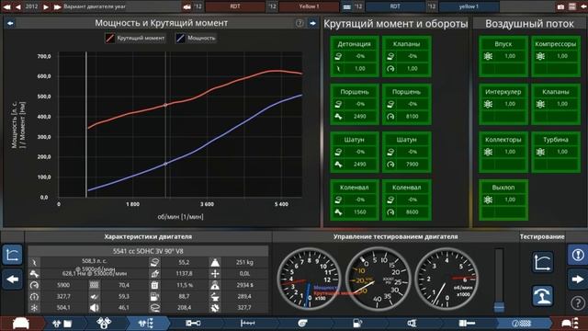The height and width of the screenshot is (331, 588).
Task: Open the Компрессоры airflow tile
Action: [x=556, y=57]
